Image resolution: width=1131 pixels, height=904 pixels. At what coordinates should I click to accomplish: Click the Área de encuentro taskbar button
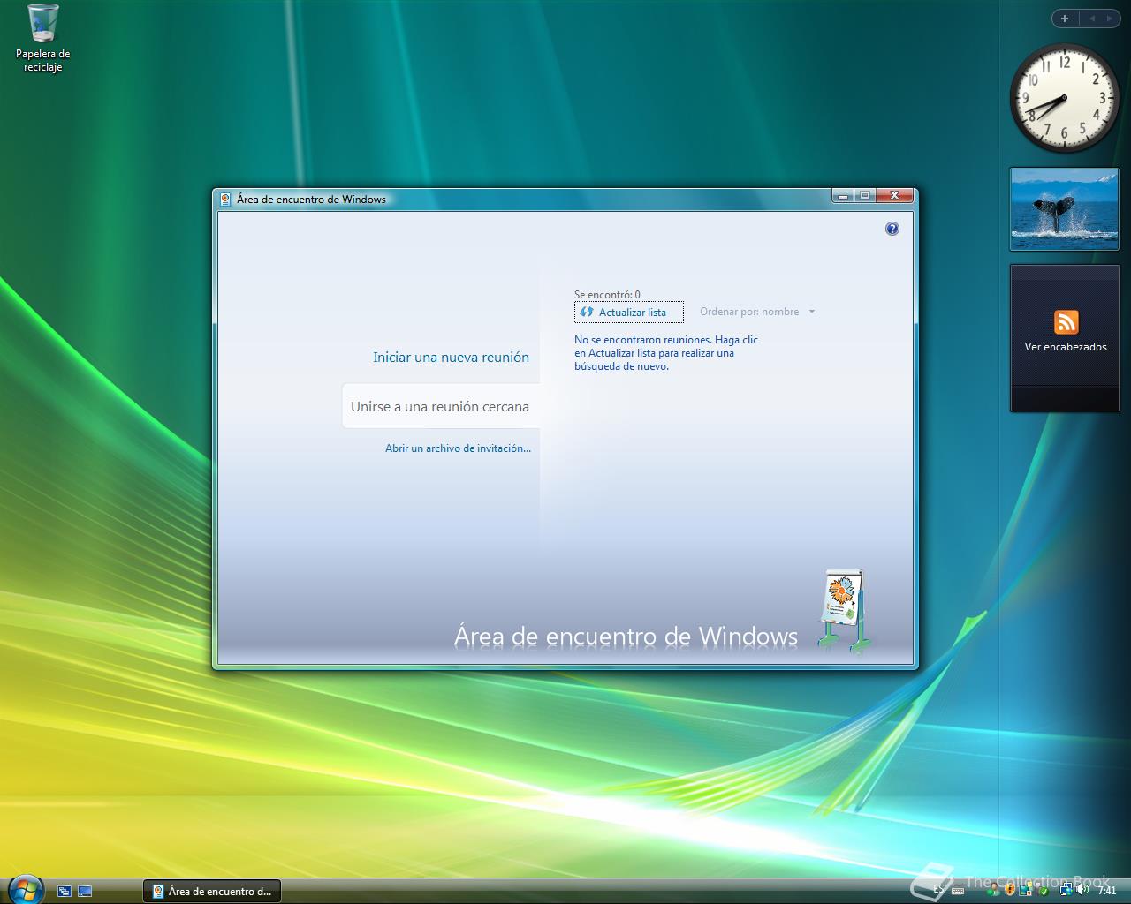pyautogui.click(x=211, y=892)
